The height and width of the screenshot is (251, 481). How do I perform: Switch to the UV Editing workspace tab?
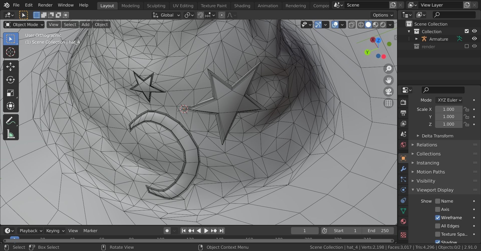coord(183,6)
